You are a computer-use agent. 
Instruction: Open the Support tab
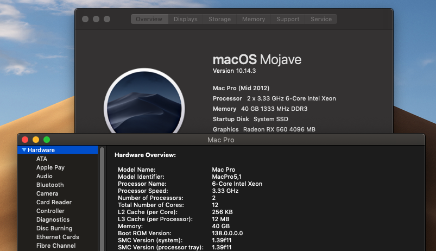coord(288,19)
